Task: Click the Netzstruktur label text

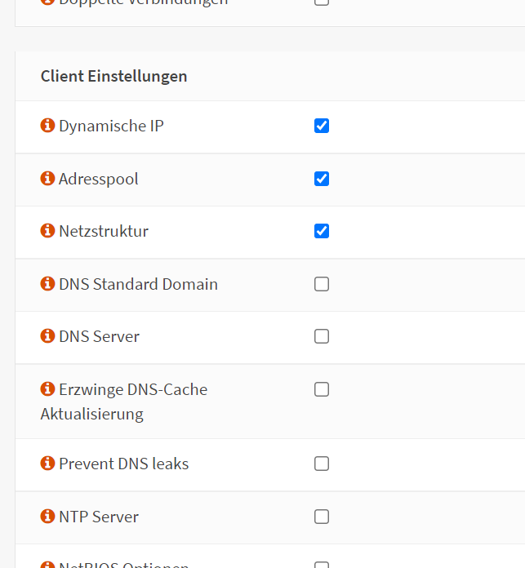Action: click(104, 231)
